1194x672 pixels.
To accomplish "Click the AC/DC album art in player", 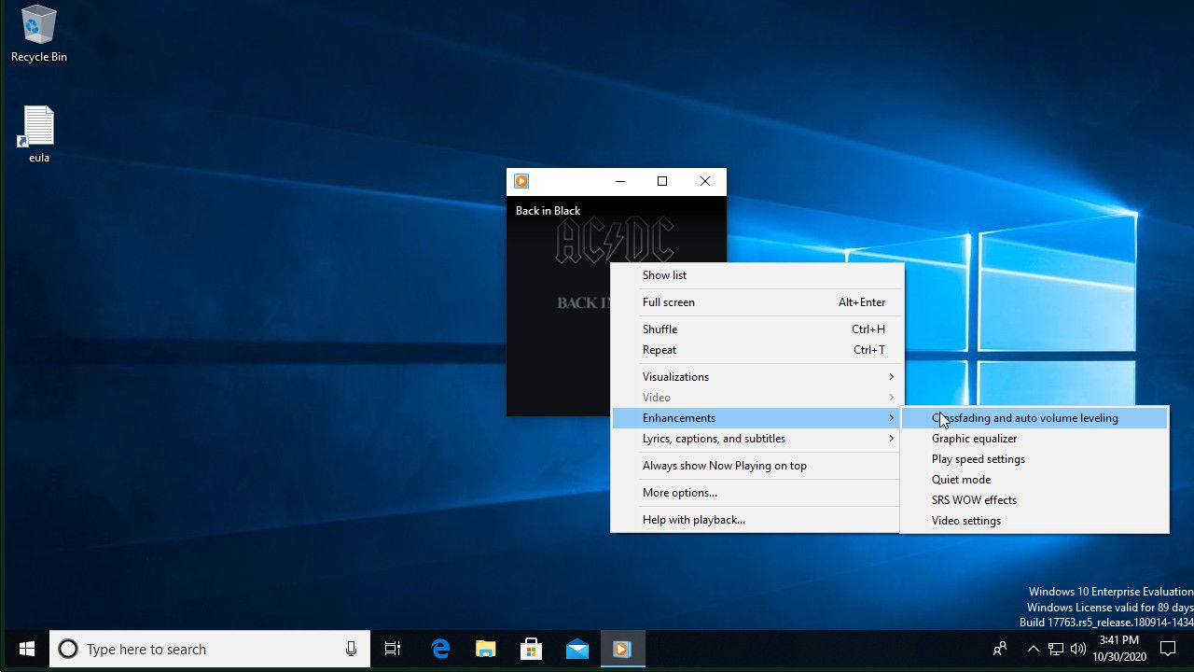I will [x=614, y=241].
